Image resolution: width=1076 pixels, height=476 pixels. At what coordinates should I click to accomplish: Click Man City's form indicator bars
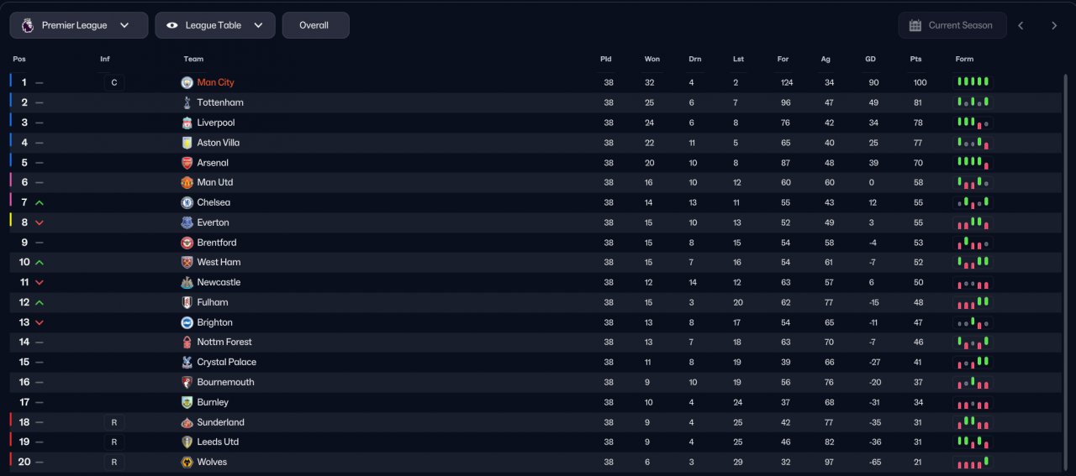tap(973, 82)
